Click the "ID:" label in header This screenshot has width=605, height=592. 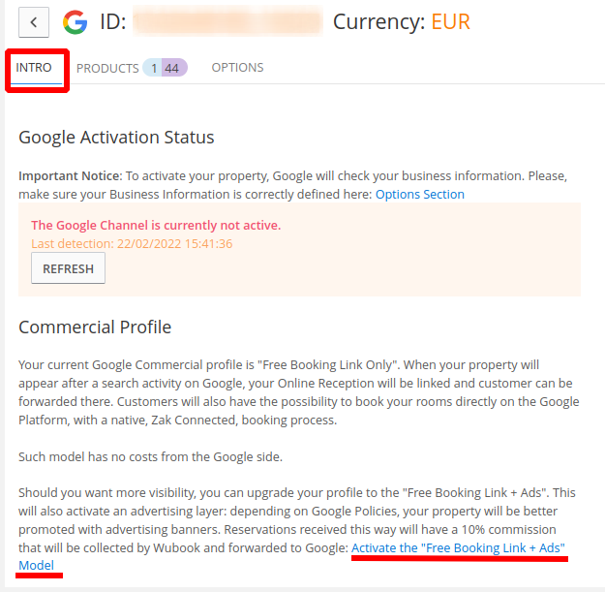(x=112, y=21)
